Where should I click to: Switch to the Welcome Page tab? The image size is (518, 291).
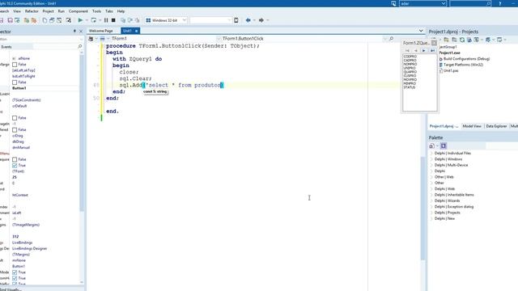[101, 31]
